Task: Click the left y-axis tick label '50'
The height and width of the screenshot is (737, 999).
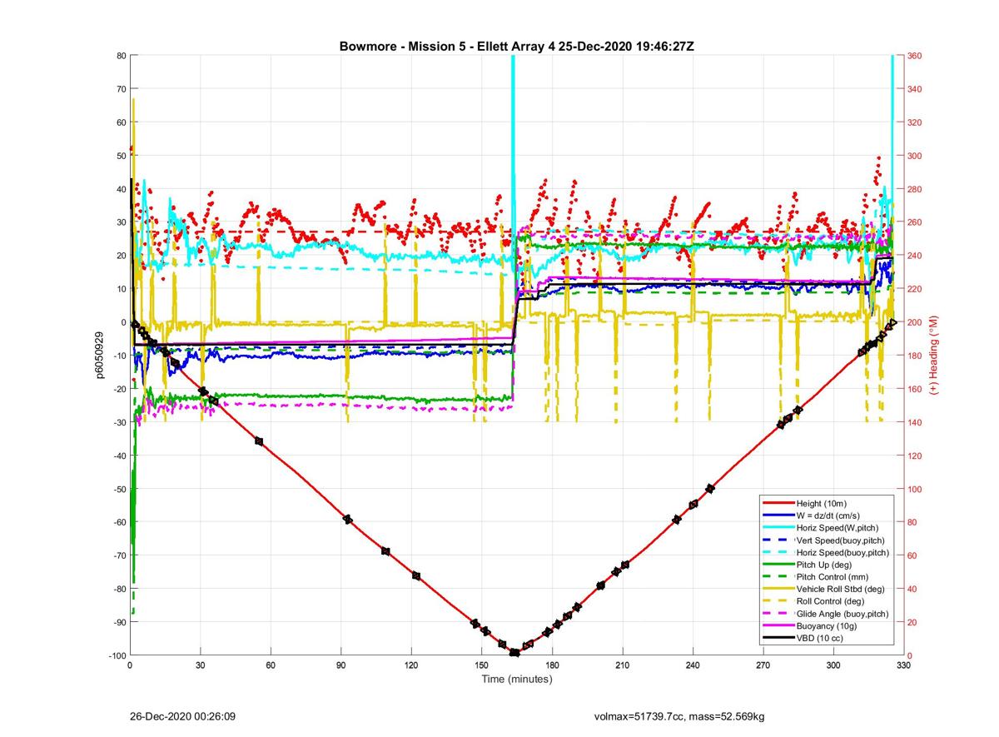Action: click(x=121, y=156)
